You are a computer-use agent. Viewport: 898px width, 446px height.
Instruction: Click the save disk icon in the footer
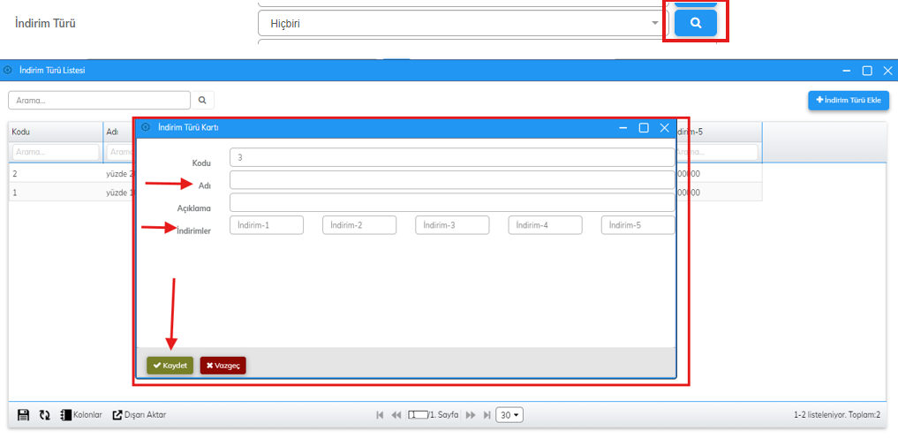[x=23, y=415]
